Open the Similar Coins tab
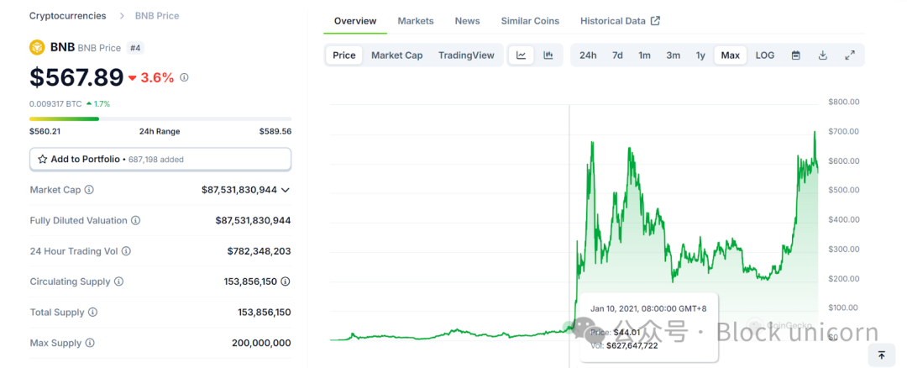This screenshot has width=907, height=368. 530,21
